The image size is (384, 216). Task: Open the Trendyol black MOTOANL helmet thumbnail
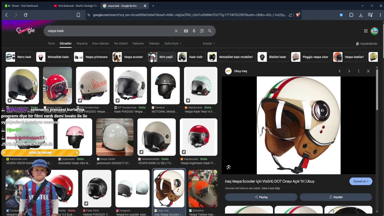tap(165, 85)
